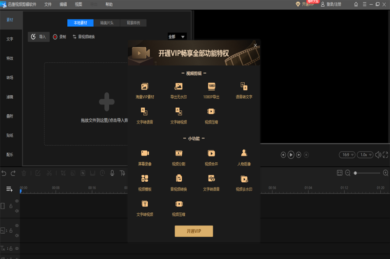390x259 pixels.
Task: Open the 视频合并 merge tool
Action: pos(212,153)
